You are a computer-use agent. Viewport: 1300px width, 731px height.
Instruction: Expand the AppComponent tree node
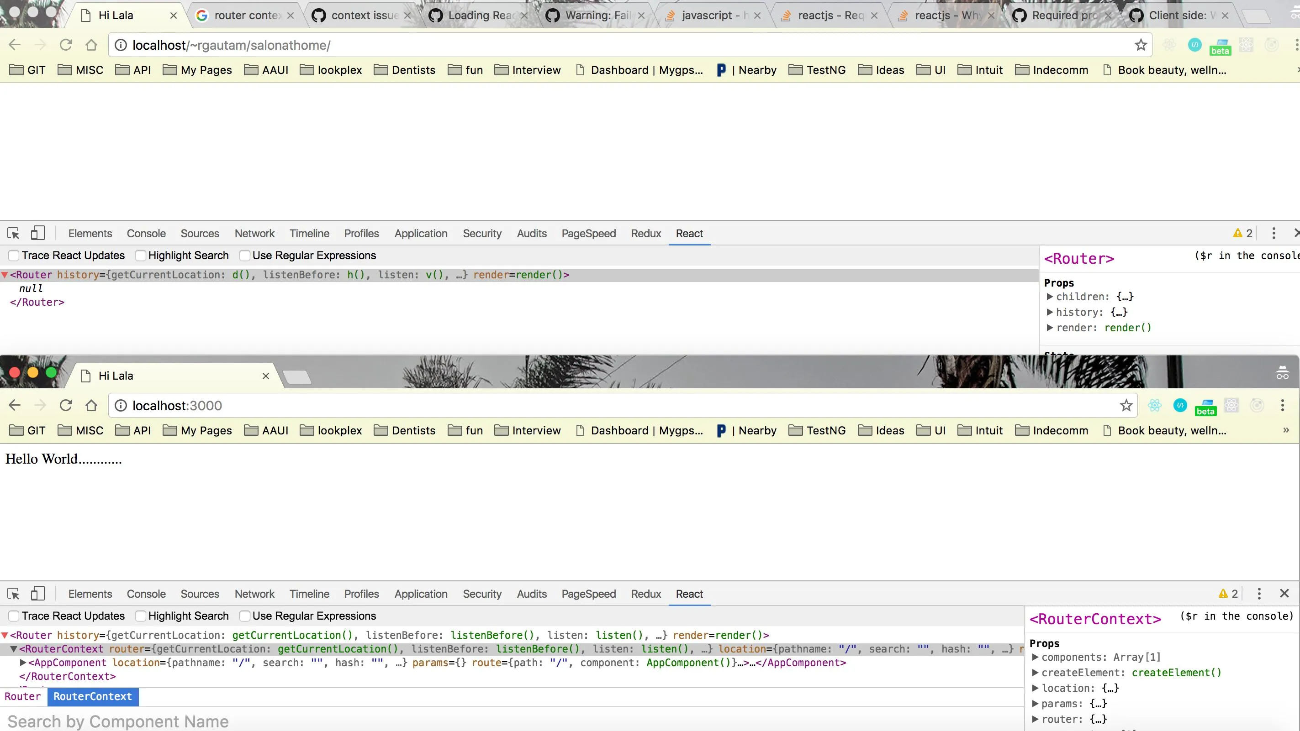click(23, 663)
